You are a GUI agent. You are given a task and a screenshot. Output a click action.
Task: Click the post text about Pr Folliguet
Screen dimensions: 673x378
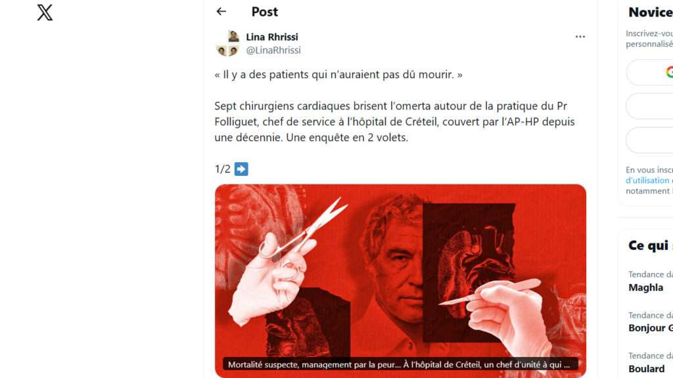pos(394,121)
